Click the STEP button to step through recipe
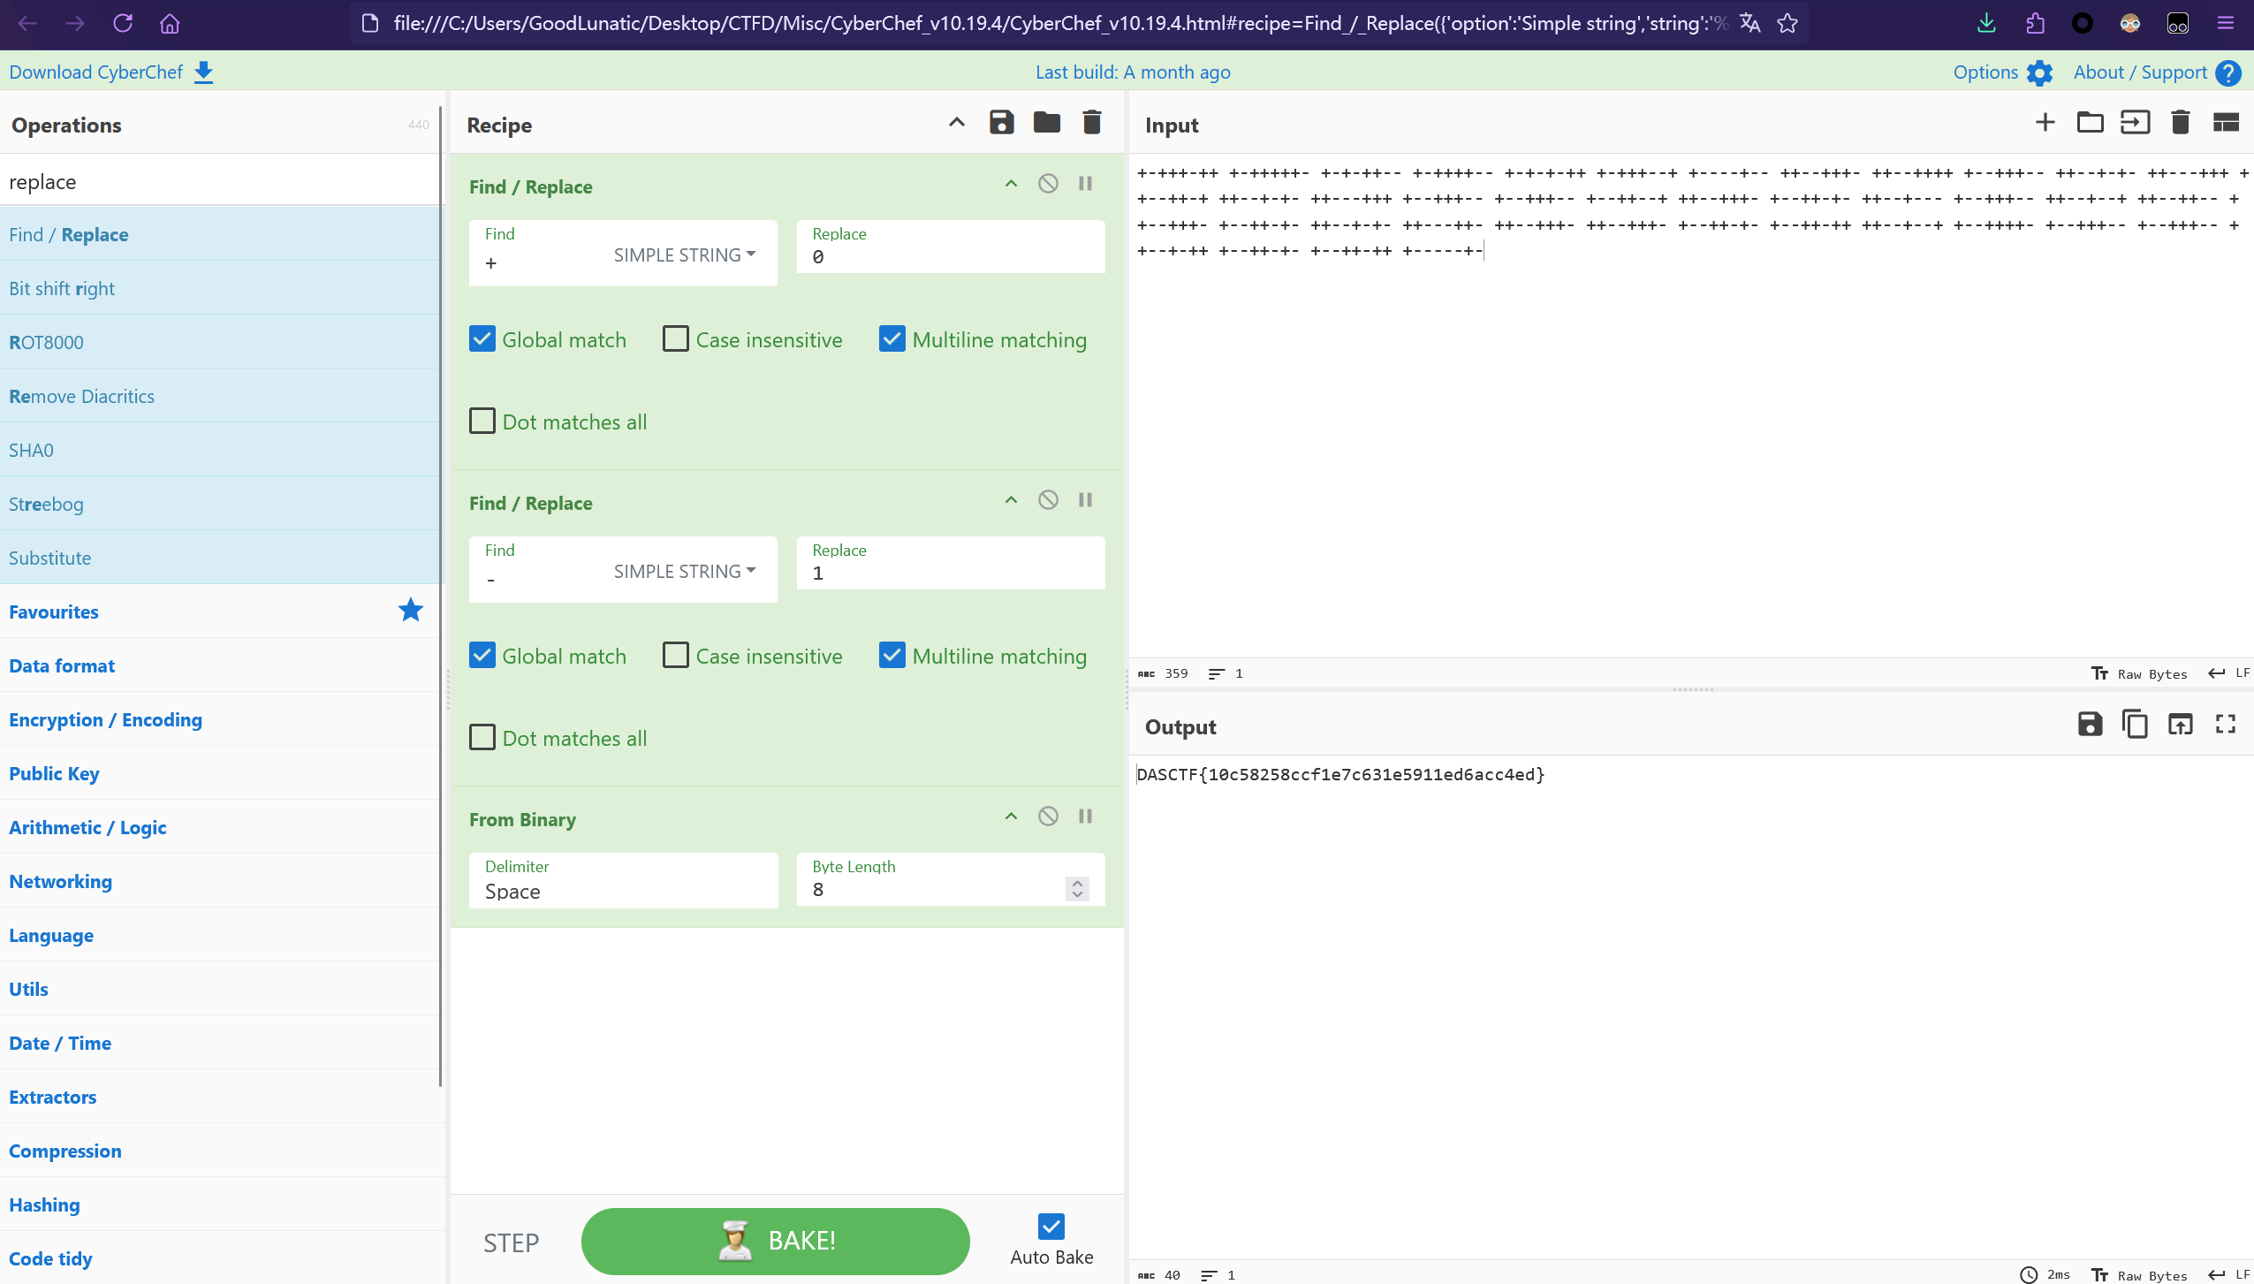The height and width of the screenshot is (1284, 2254). tap(511, 1241)
